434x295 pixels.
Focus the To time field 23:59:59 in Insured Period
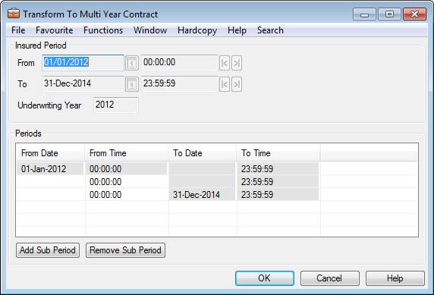point(180,84)
